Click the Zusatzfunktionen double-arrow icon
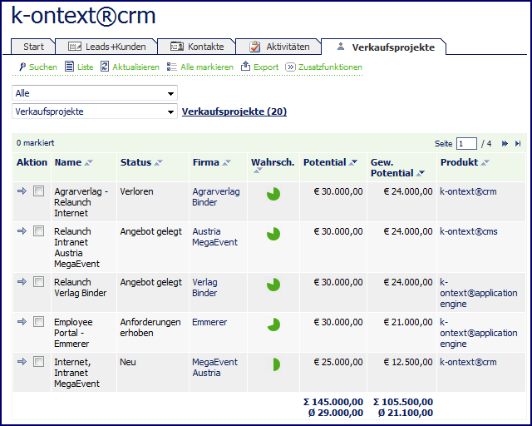This screenshot has width=532, height=426. tap(290, 67)
